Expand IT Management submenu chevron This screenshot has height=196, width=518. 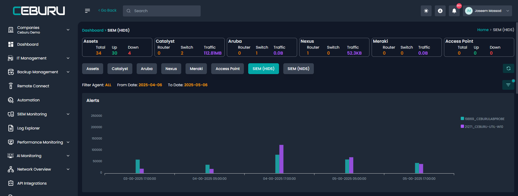pos(68,58)
